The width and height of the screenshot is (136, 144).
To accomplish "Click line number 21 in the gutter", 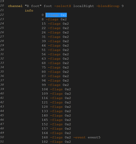I will pos(2,10).
